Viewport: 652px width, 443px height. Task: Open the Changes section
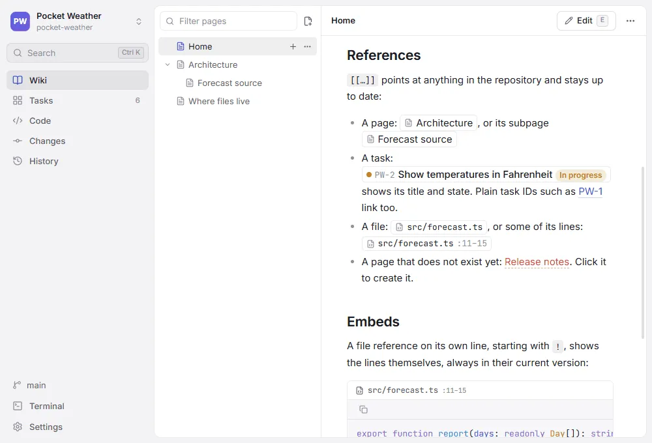coord(78,141)
